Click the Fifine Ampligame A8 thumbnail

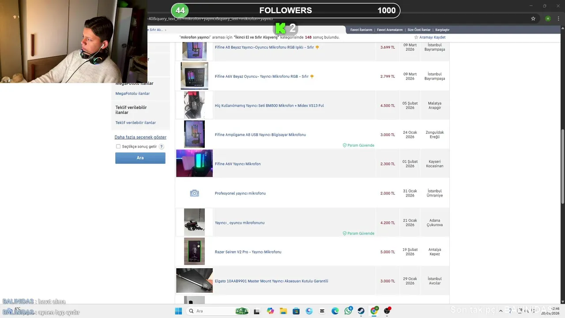pos(194,134)
